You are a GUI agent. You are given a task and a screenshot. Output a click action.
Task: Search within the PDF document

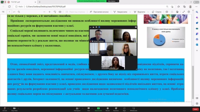19,12
